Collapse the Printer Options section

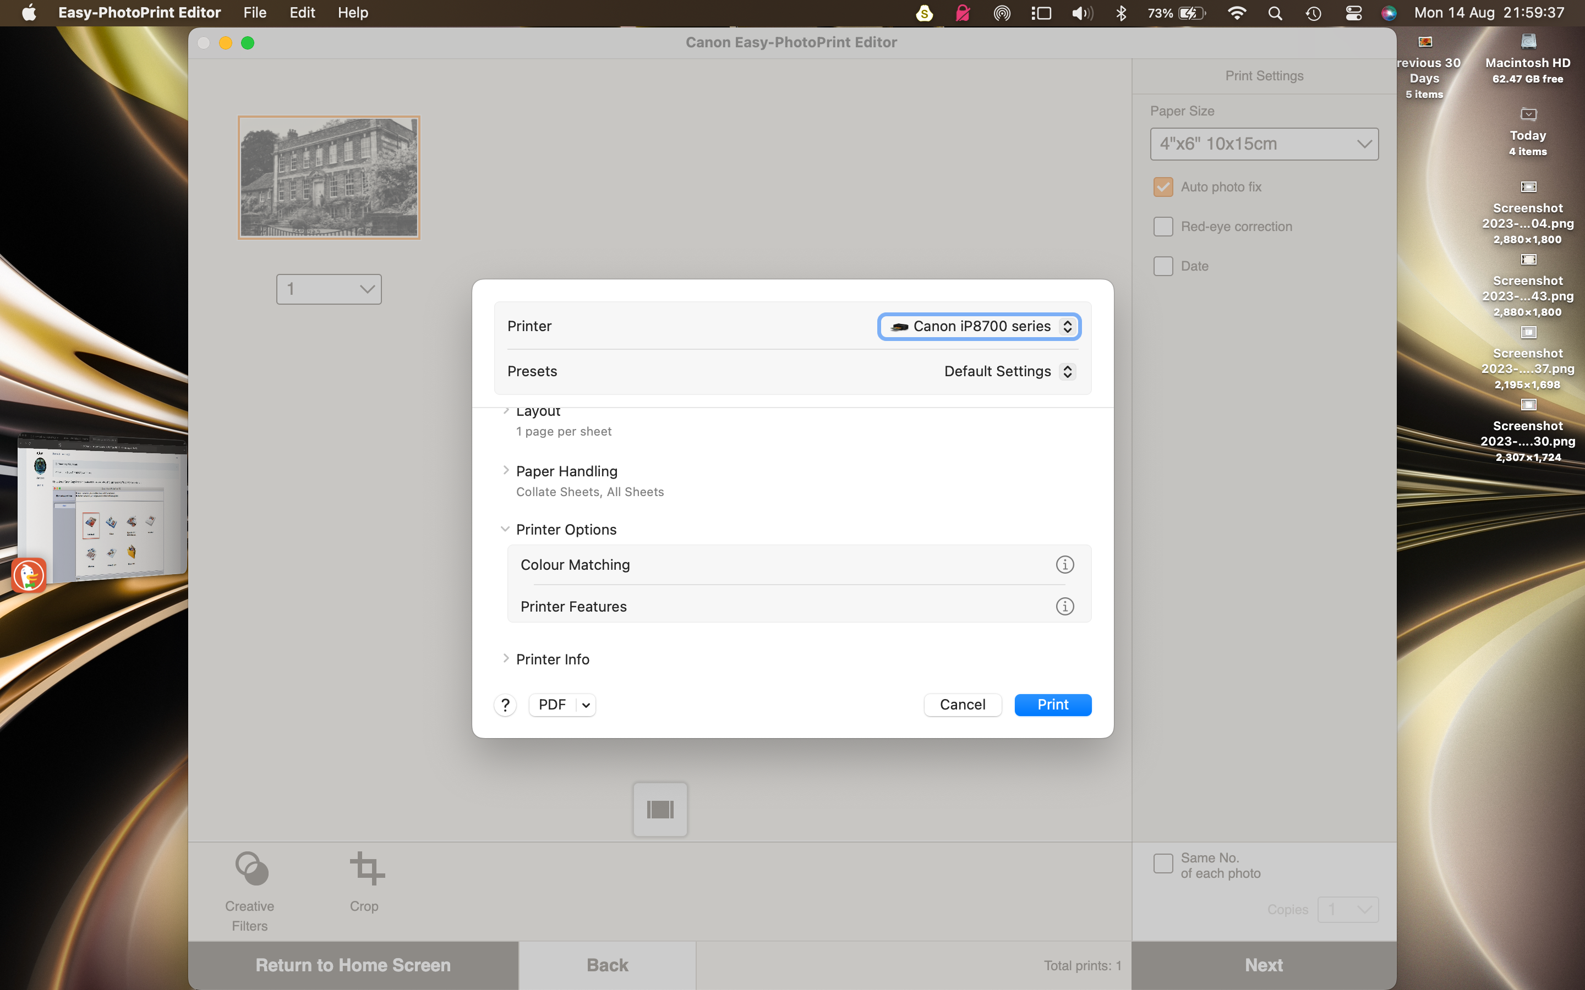point(505,529)
